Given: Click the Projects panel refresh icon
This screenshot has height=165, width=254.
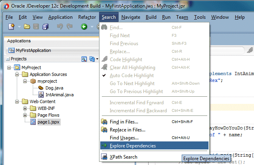Looking at the screenshot, I should pos(92,59).
